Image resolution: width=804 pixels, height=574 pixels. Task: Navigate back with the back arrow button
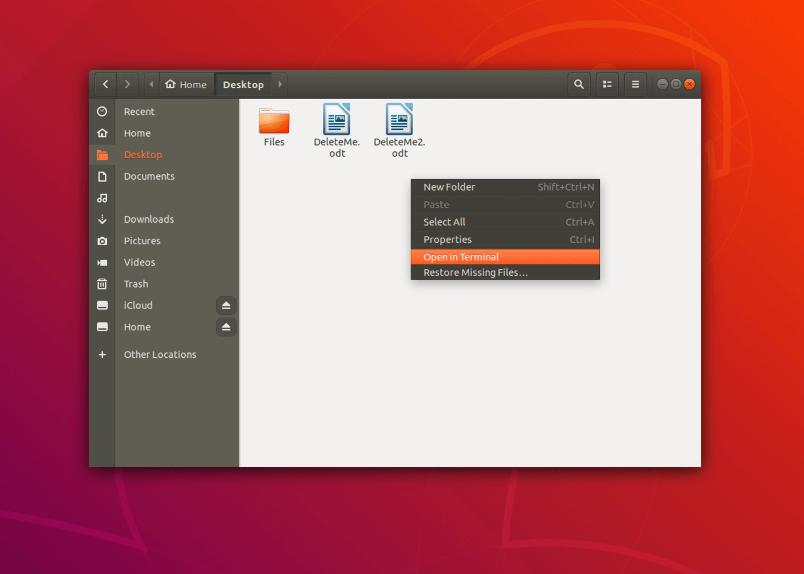pos(105,84)
